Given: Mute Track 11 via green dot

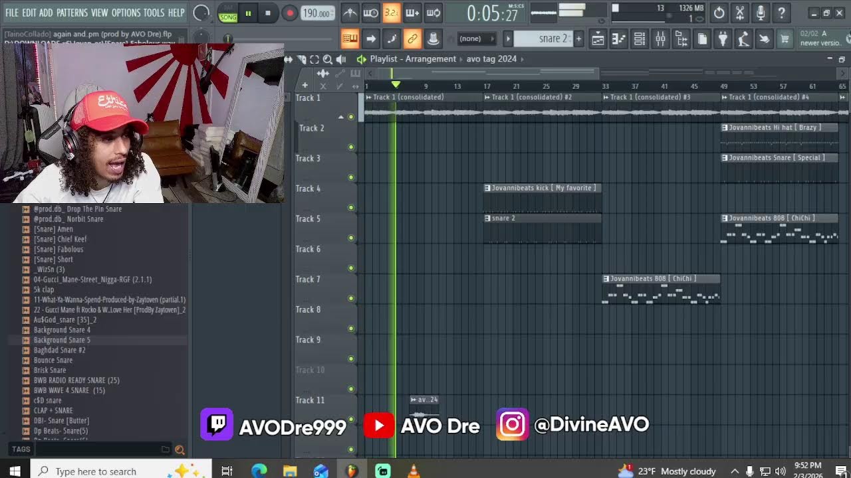Looking at the screenshot, I should click(351, 419).
